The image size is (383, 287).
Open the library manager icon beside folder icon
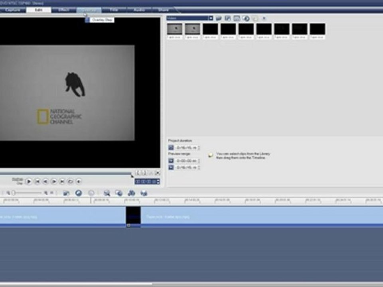[x=228, y=18]
